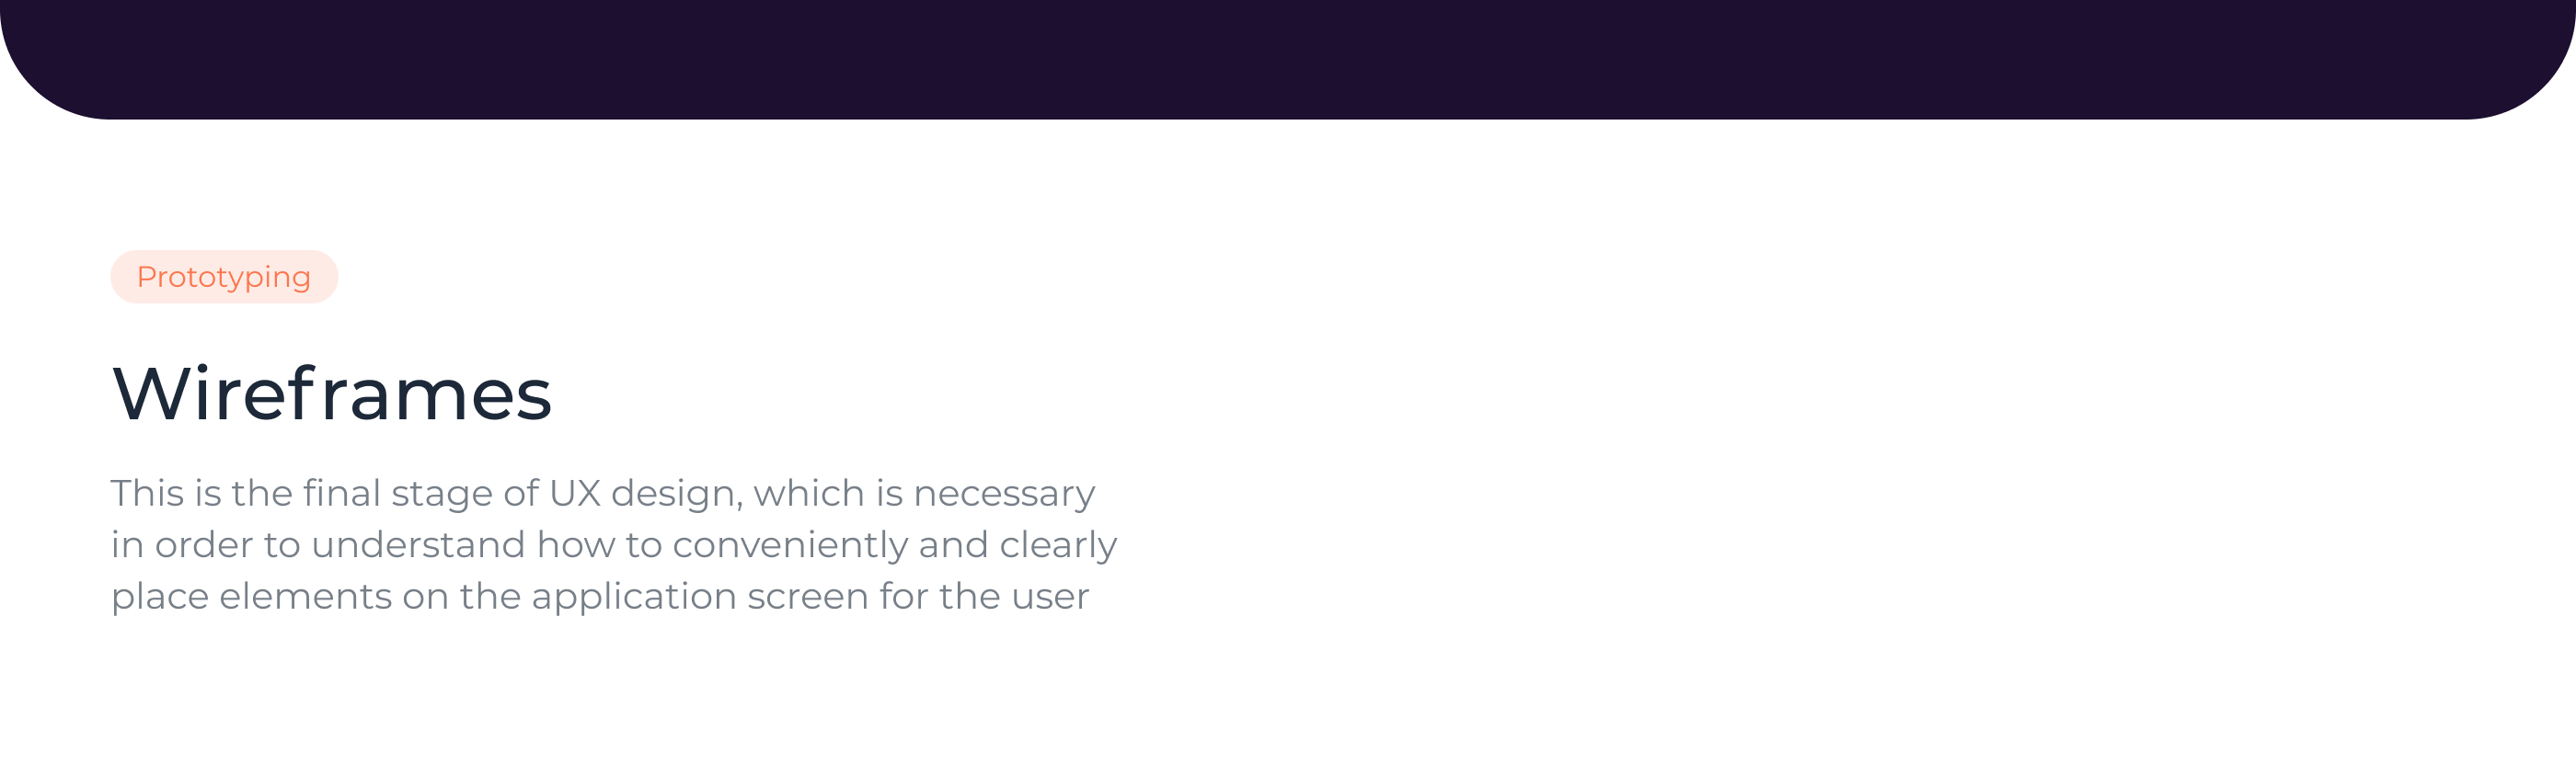Click the word "place" starting the third line
2576x776 pixels.
click(x=159, y=597)
